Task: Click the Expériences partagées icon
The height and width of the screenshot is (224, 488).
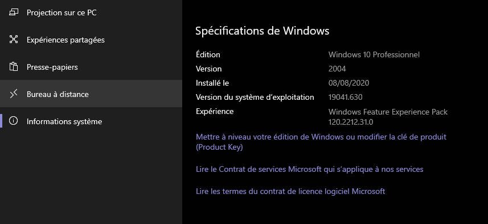Action: (x=14, y=39)
